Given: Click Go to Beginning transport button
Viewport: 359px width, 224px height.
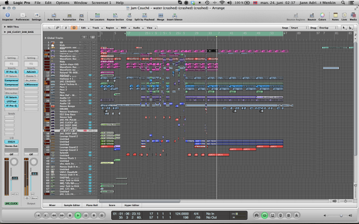Looking at the screenshot, I should tap(38, 215).
